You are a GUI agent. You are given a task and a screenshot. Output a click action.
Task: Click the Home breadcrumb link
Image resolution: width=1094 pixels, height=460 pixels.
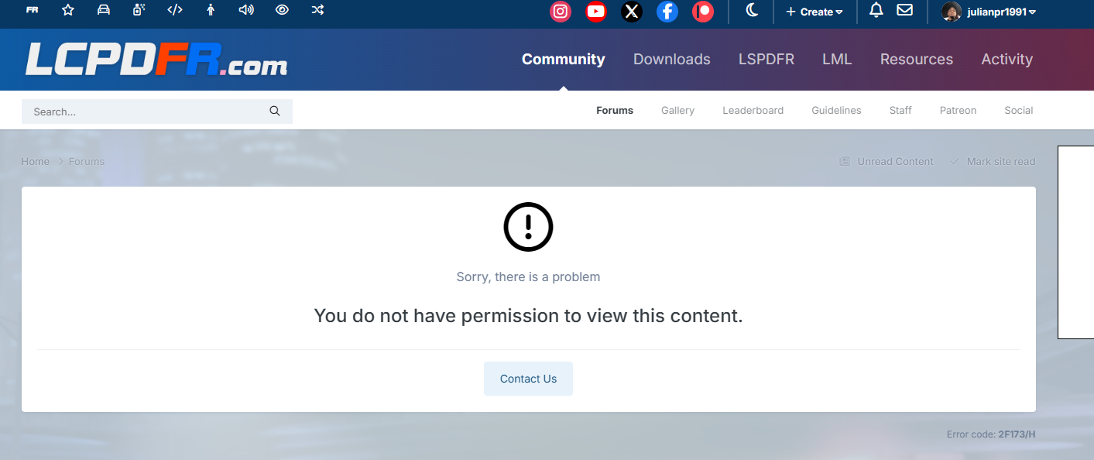(x=36, y=161)
